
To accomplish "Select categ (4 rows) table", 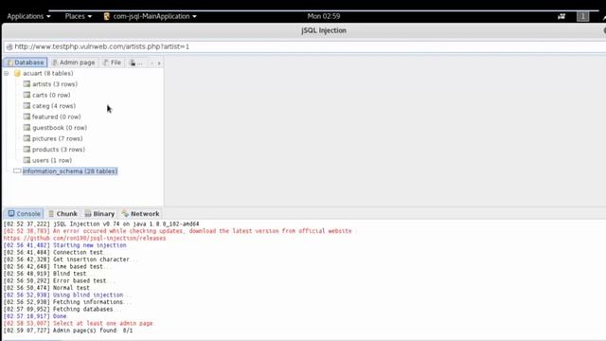I will click(54, 105).
